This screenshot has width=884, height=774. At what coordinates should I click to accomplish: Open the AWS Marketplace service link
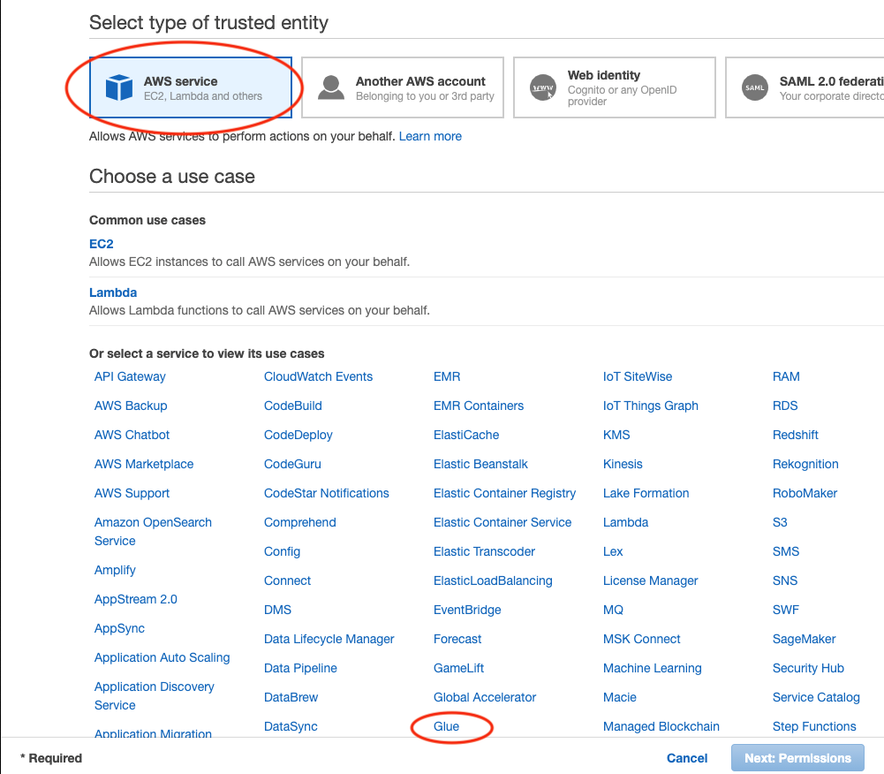[x=144, y=464]
